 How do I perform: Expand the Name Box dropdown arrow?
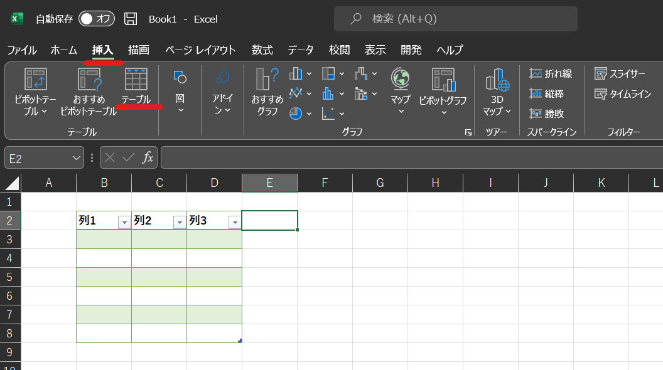click(77, 159)
